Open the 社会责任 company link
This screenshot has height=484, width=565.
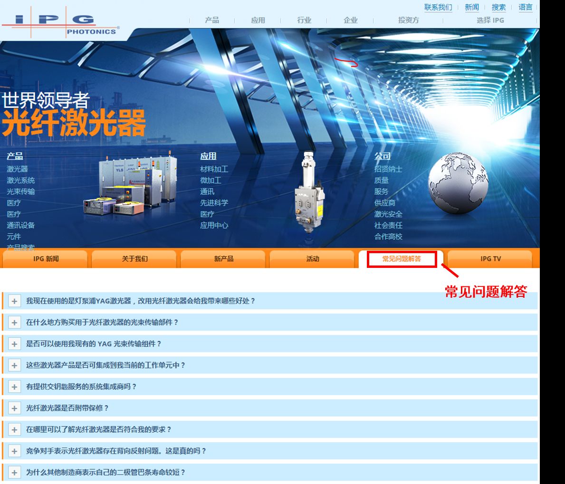click(x=388, y=225)
